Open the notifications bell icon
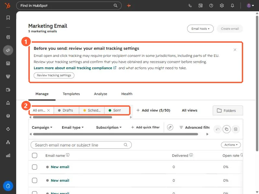Image resolution: width=259 pixels, height=194 pixels. click(232, 5)
